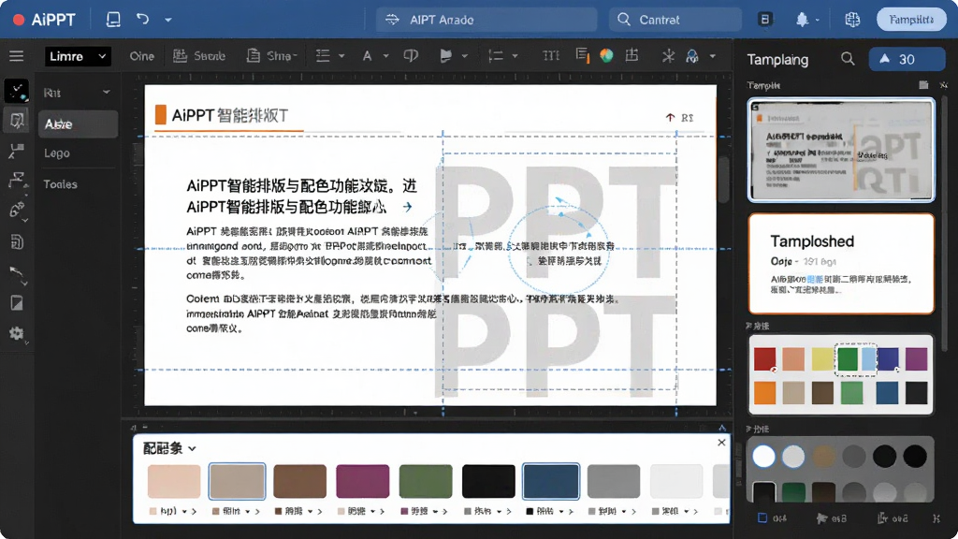Click the up arrow RI label on slide
Image resolution: width=958 pixels, height=539 pixels.
679,117
